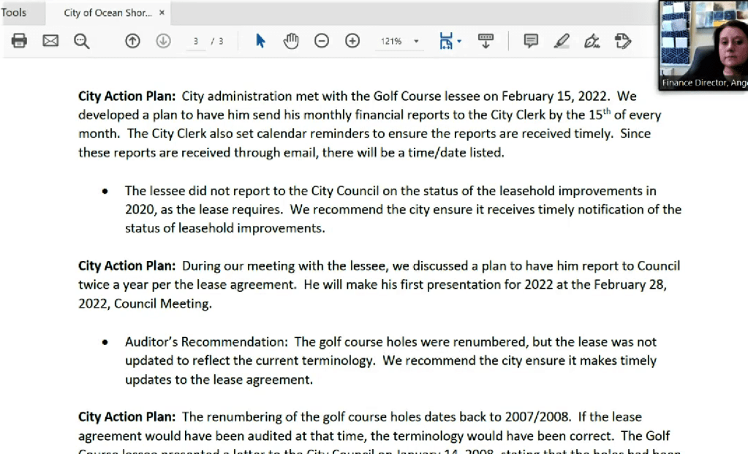Send the file by email icon
This screenshot has height=454, width=748.
[x=50, y=41]
